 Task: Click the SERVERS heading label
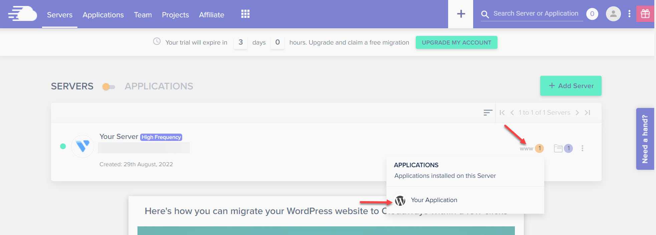(72, 86)
